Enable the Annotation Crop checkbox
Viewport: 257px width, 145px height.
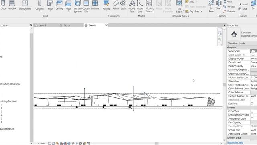coord(252,119)
